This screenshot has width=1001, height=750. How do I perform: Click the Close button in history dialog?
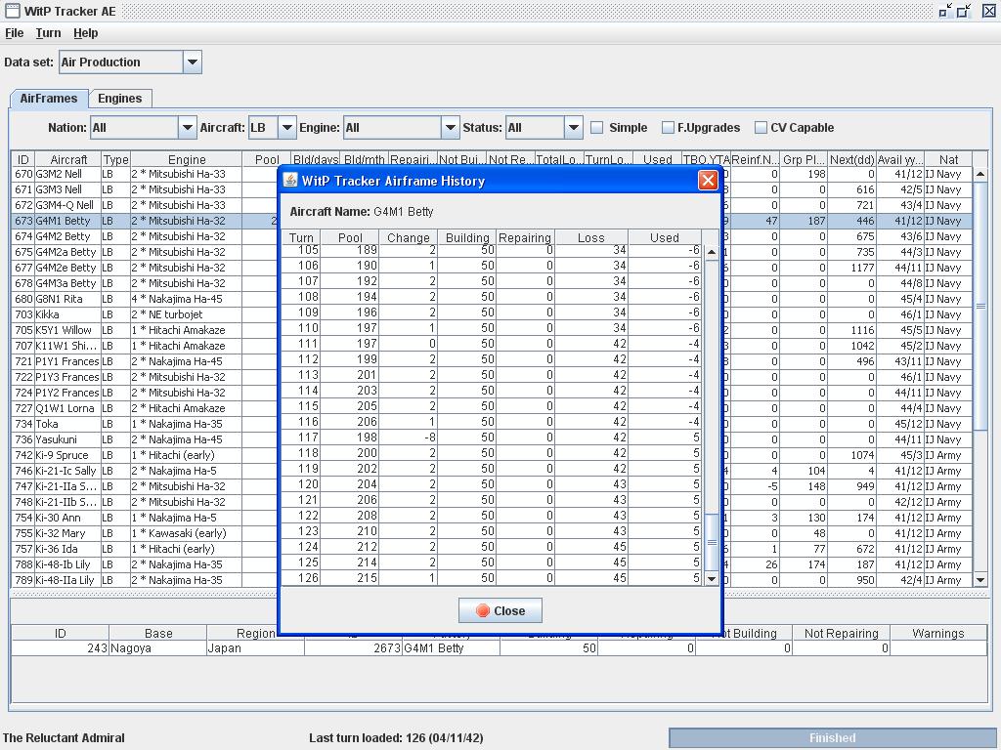point(500,610)
